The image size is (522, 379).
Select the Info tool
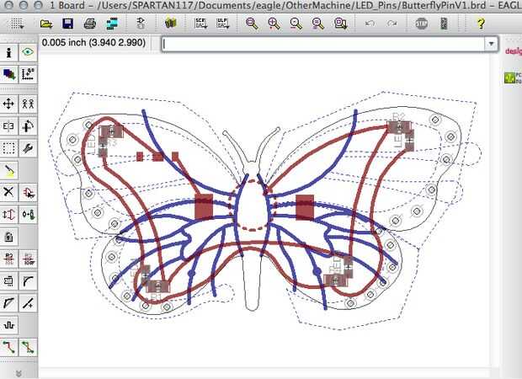click(x=9, y=52)
